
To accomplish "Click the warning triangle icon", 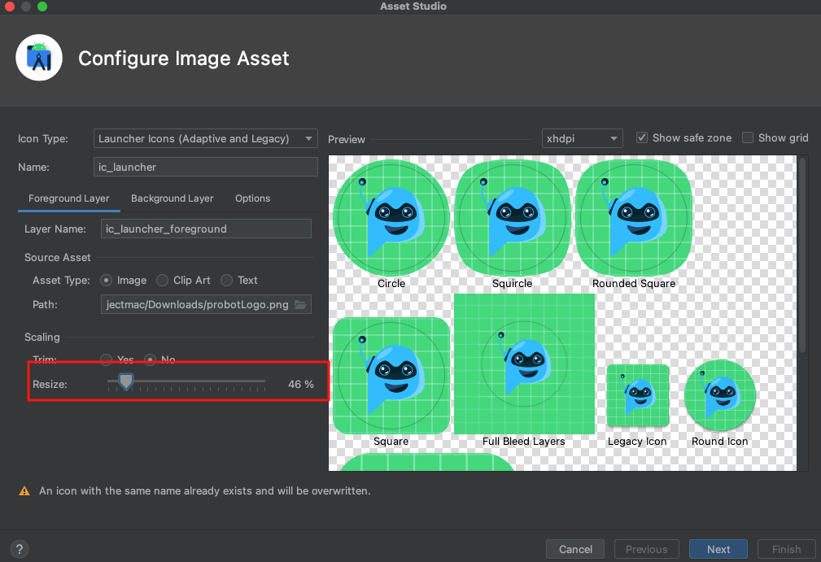I will click(x=24, y=491).
